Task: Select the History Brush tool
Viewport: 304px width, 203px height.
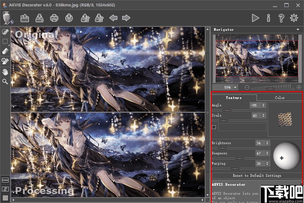Action: (x=5, y=61)
